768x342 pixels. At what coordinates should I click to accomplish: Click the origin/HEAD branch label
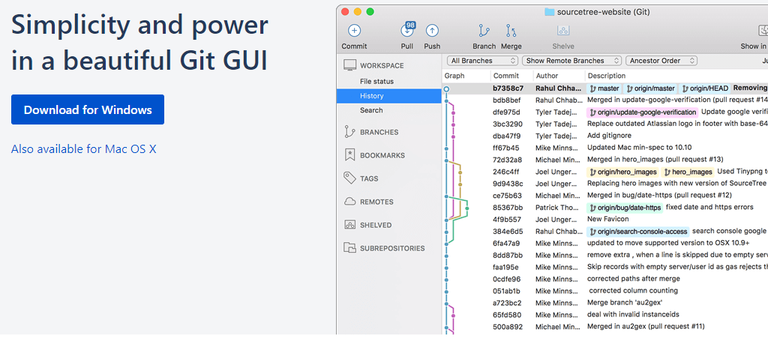705,88
